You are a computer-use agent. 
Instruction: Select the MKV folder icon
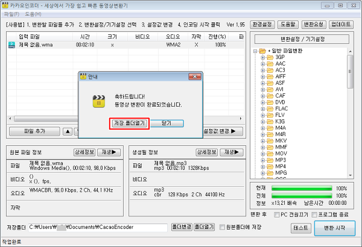[270, 141]
